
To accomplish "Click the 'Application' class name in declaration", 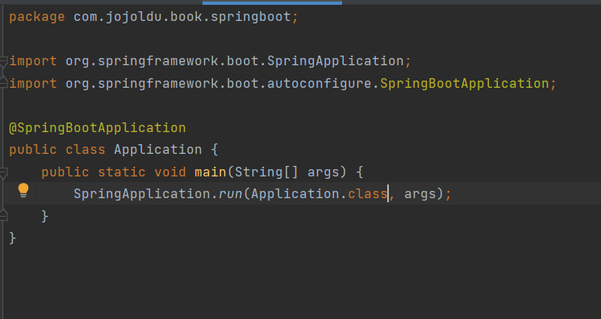I will click(158, 150).
